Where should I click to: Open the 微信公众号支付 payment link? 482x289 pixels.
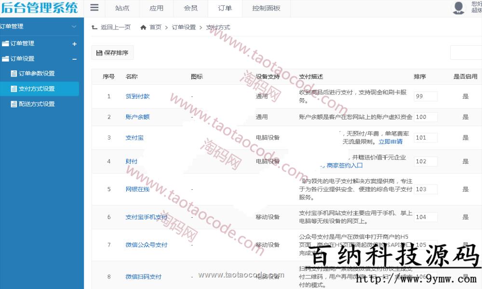(x=147, y=245)
